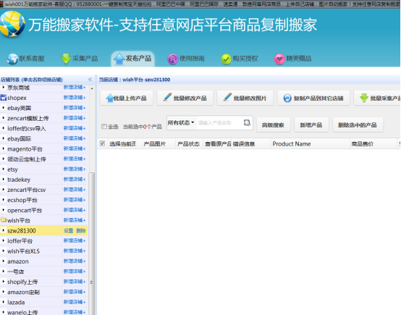Click the product name search input field
Screen dimensions: 401x315
pyautogui.click(x=220, y=123)
